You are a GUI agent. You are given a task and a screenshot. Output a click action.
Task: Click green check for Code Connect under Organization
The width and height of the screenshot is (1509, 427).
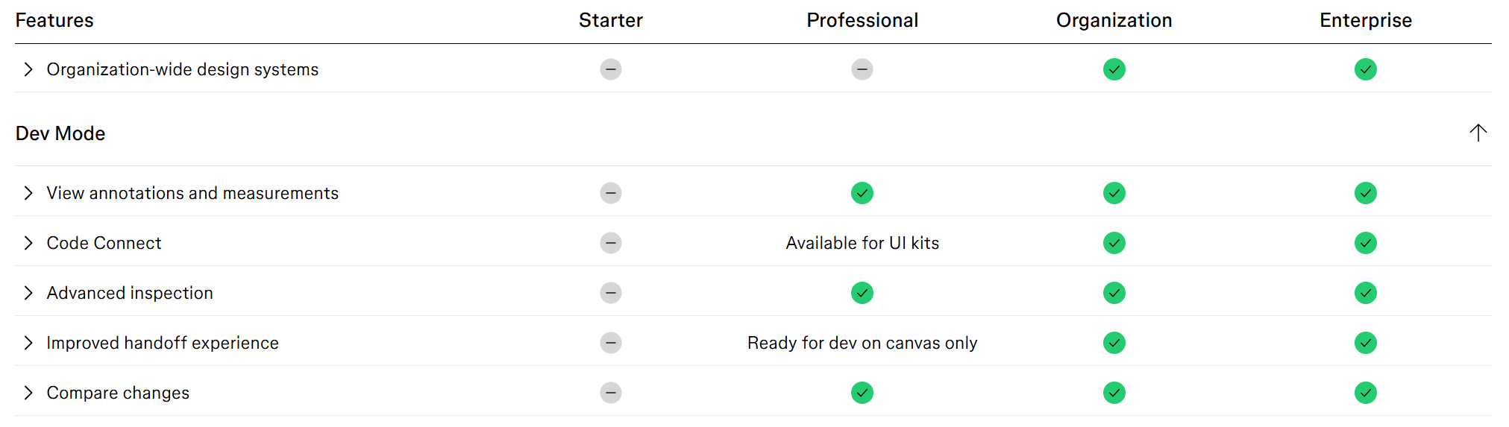click(1114, 243)
